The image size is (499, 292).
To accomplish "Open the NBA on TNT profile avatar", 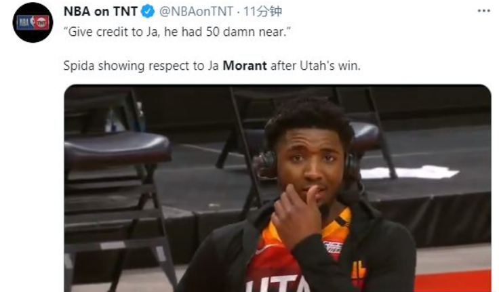I will pyautogui.click(x=33, y=22).
